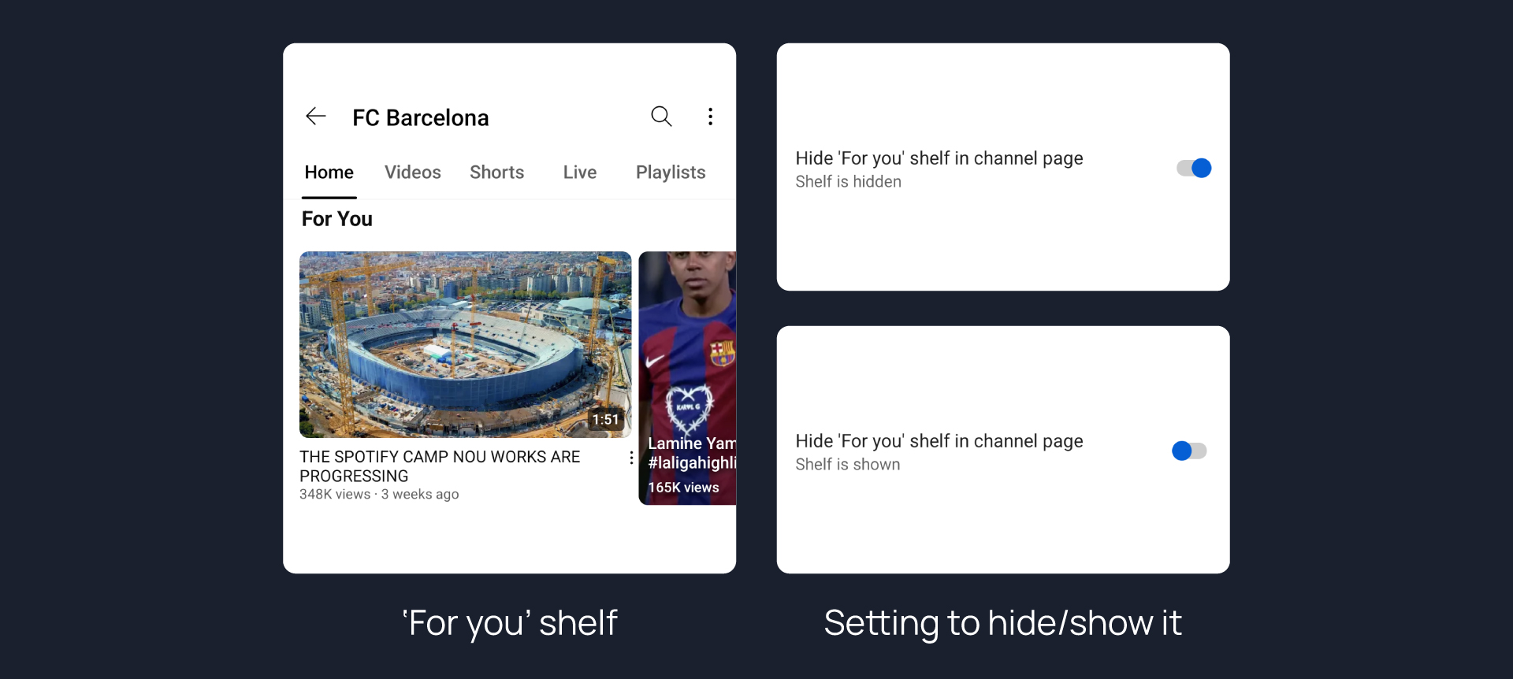Turn off the toggle where shelf is hidden

1193,168
